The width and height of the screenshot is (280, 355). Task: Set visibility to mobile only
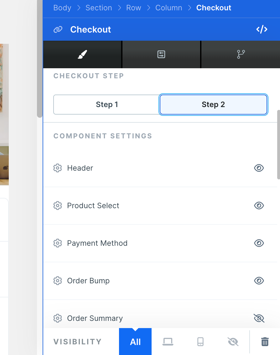tap(200, 342)
